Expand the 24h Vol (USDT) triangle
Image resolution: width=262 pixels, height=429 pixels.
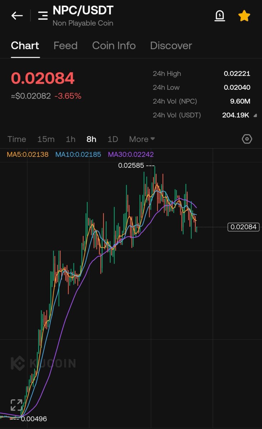pyautogui.click(x=255, y=115)
